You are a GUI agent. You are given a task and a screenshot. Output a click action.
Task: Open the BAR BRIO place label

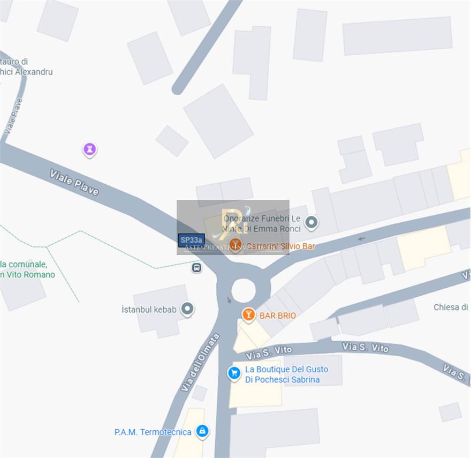click(278, 316)
